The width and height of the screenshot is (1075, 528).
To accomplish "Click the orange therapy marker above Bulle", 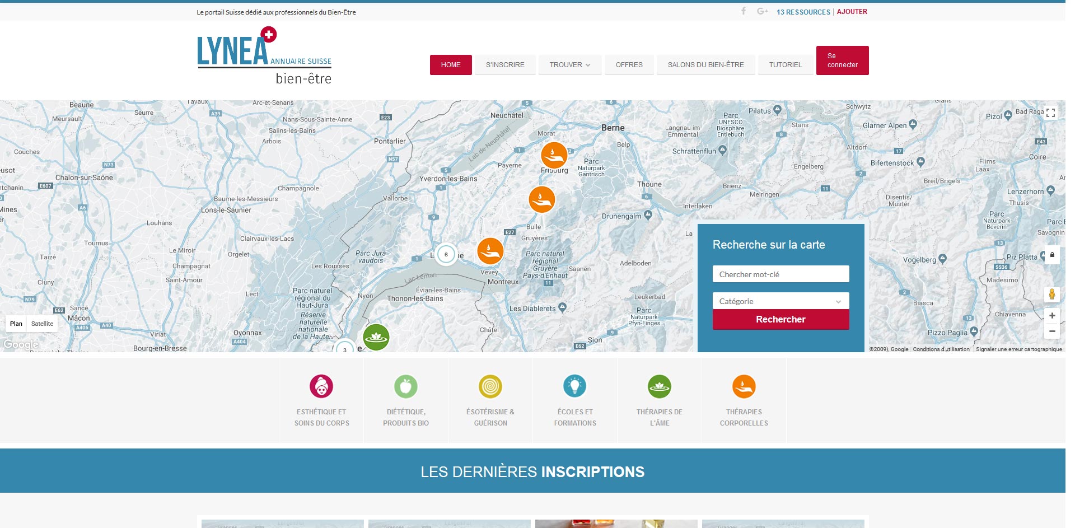I will 542,199.
